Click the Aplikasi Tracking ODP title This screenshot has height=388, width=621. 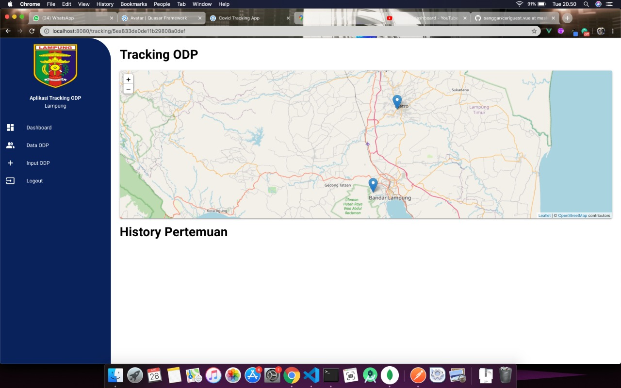(55, 98)
